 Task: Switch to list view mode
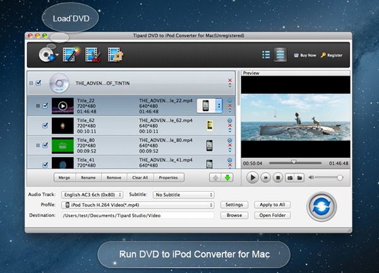click(266, 55)
